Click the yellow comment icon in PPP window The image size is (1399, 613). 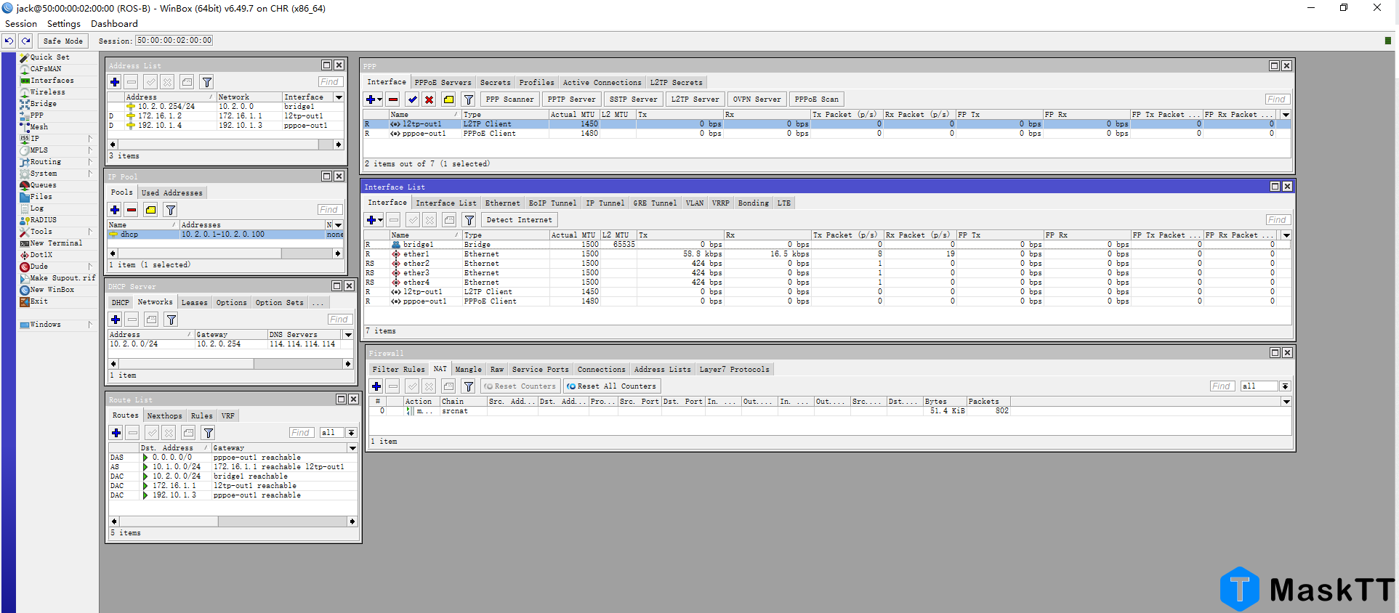click(448, 100)
